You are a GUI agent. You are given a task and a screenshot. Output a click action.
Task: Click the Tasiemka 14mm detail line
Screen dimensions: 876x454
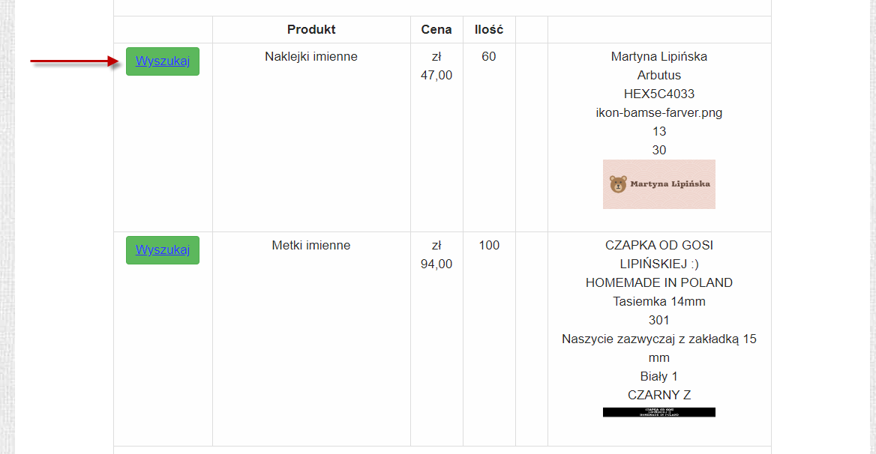click(x=659, y=302)
